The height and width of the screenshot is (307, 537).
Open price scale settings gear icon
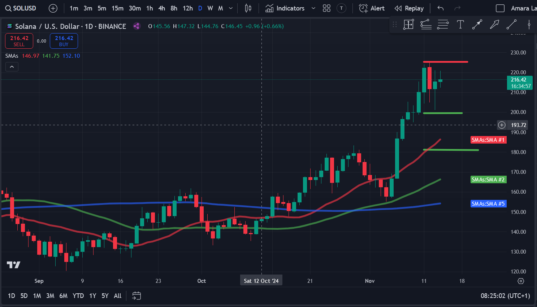[521, 281]
